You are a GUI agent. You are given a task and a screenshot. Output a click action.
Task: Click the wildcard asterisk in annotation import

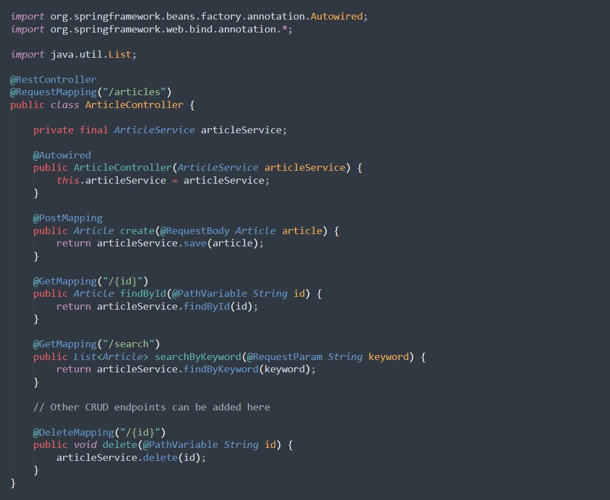[284, 29]
